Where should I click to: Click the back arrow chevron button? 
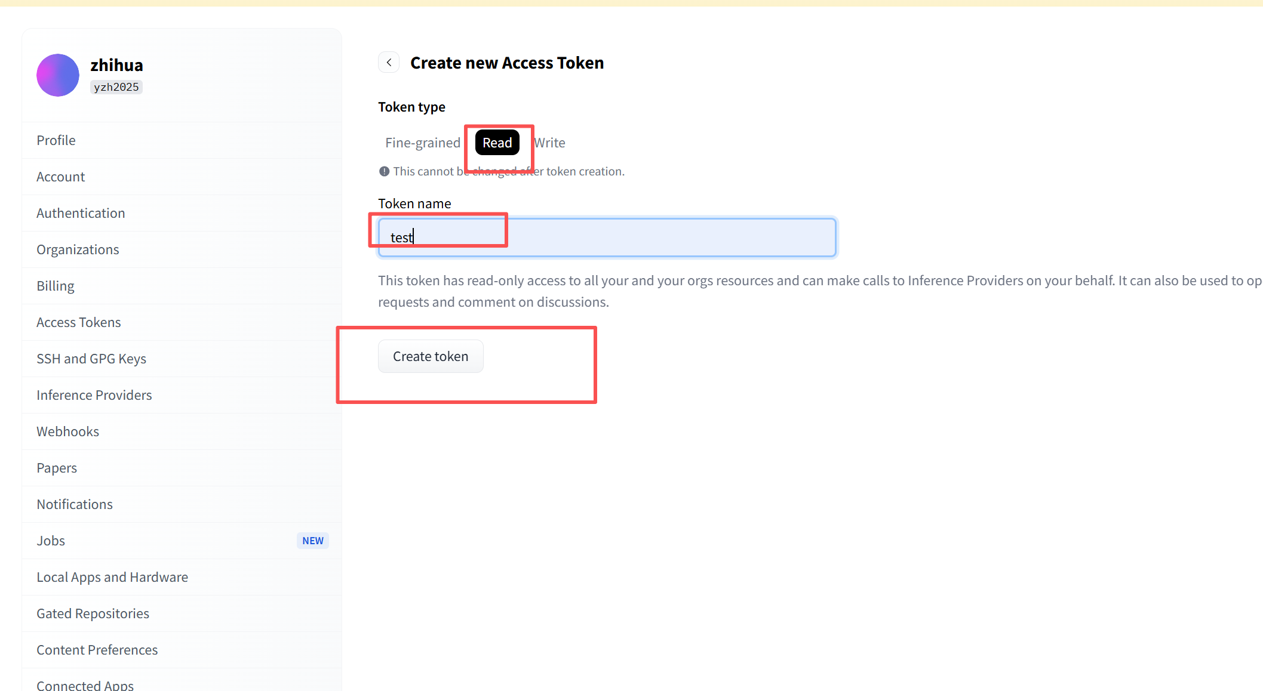pos(389,63)
